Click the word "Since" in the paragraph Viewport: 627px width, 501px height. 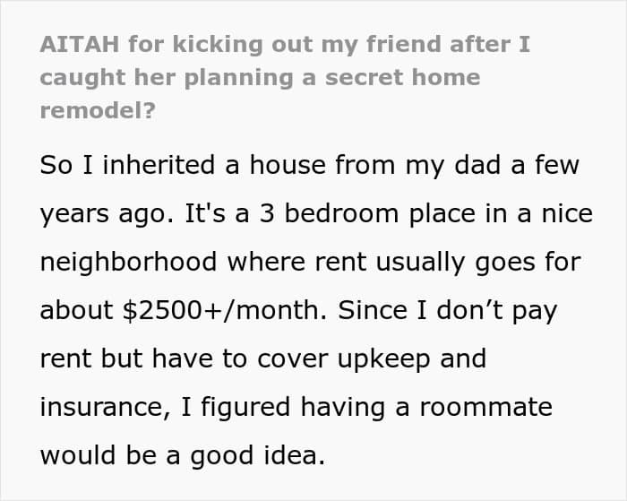[373, 310]
